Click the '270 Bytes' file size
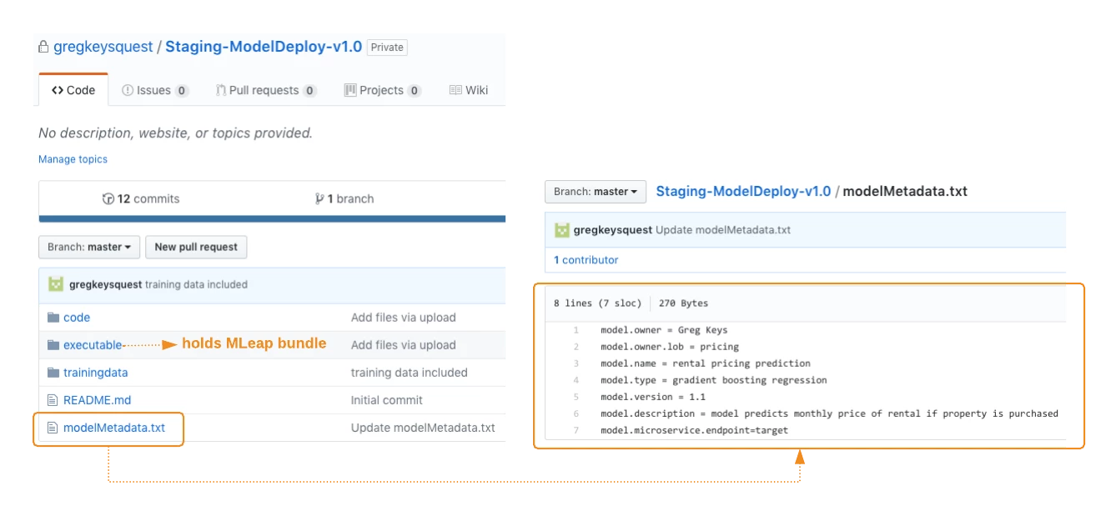The width and height of the screenshot is (1101, 516). pyautogui.click(x=683, y=303)
